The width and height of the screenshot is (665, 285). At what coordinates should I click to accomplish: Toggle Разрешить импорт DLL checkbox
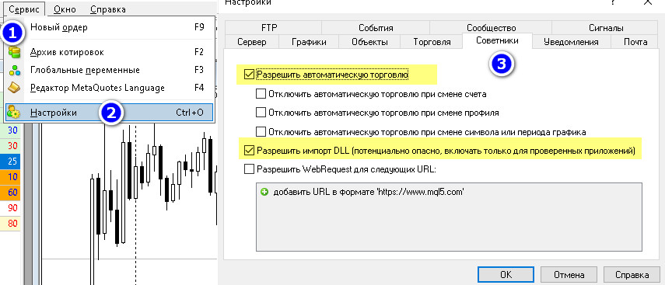249,151
